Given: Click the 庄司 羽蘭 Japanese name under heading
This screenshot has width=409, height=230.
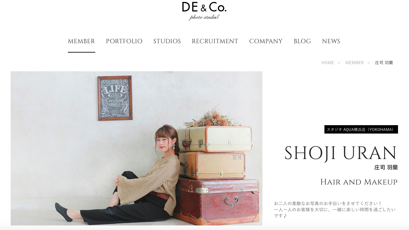Looking at the screenshot, I should tap(386, 167).
